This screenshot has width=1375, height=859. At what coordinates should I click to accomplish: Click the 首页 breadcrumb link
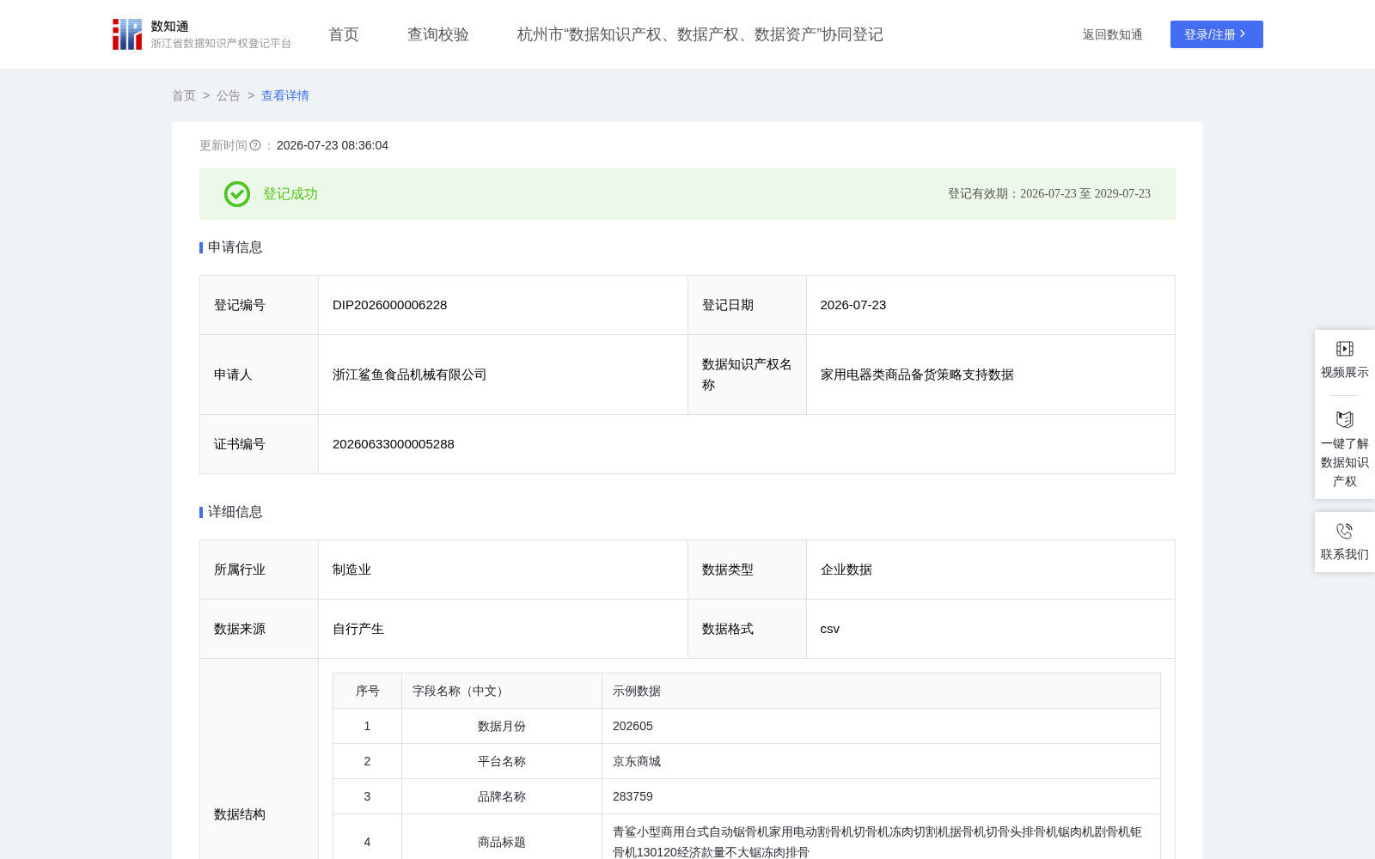(x=184, y=95)
